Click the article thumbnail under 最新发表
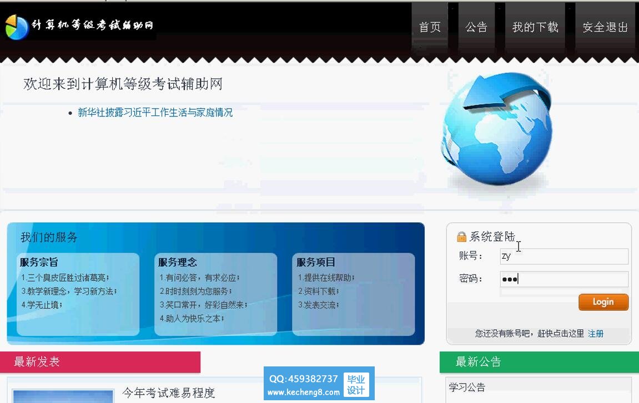The width and height of the screenshot is (639, 403). coord(63,396)
